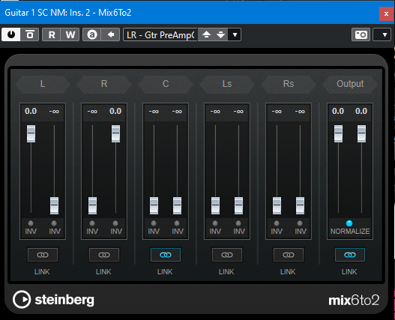
Task: Toggle the NORMALIZE indicator in Output
Action: click(x=349, y=223)
